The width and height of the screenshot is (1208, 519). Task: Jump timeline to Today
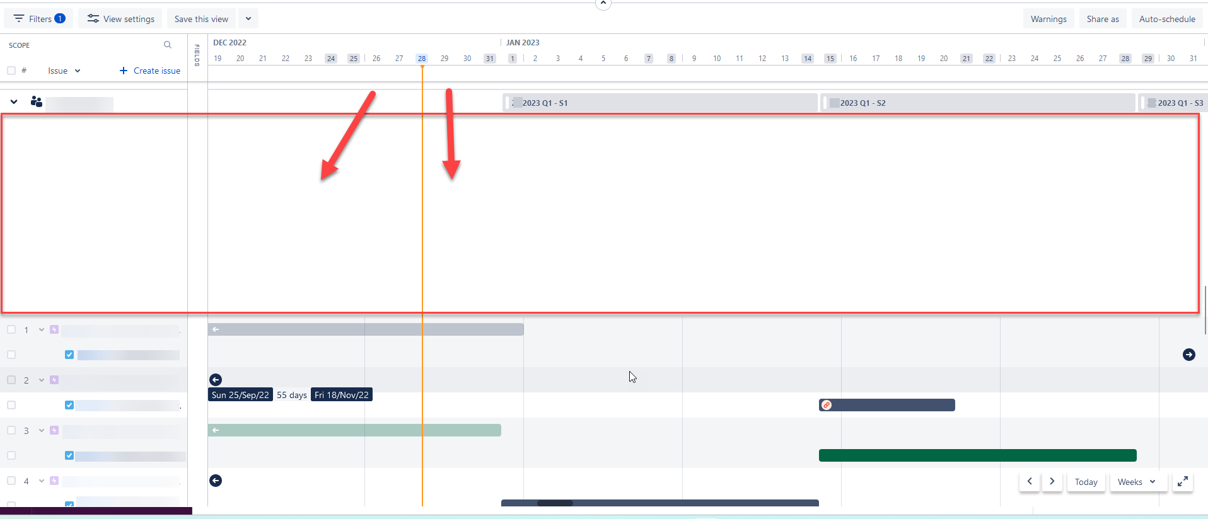click(1086, 482)
